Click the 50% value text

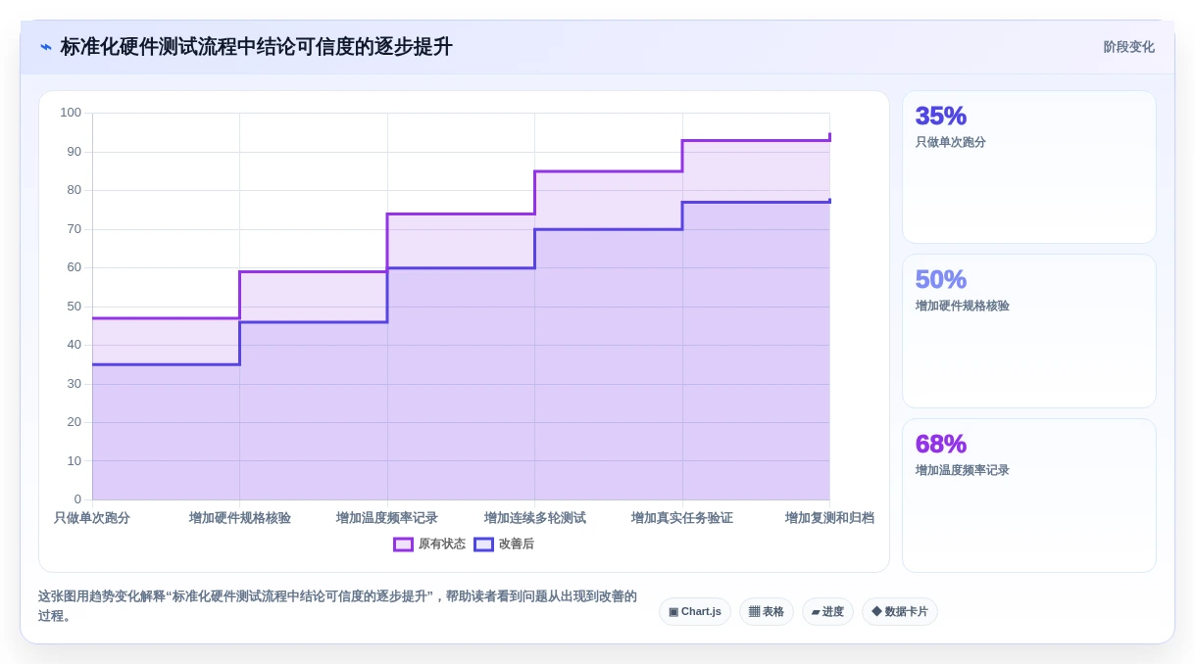click(941, 280)
